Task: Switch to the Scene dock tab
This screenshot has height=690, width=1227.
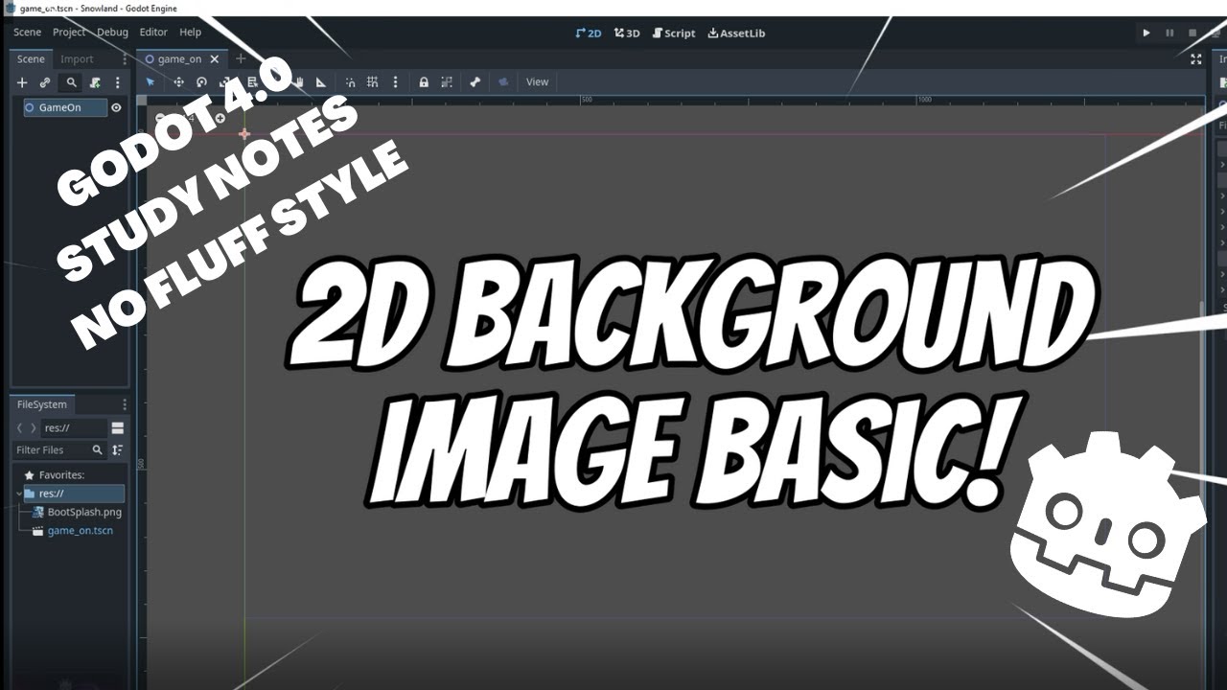Action: [31, 59]
